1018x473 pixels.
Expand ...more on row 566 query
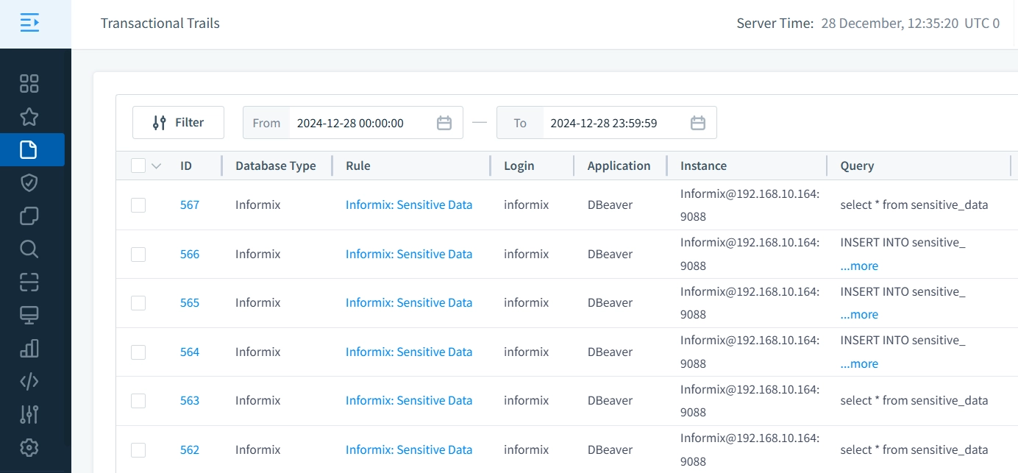point(859,266)
